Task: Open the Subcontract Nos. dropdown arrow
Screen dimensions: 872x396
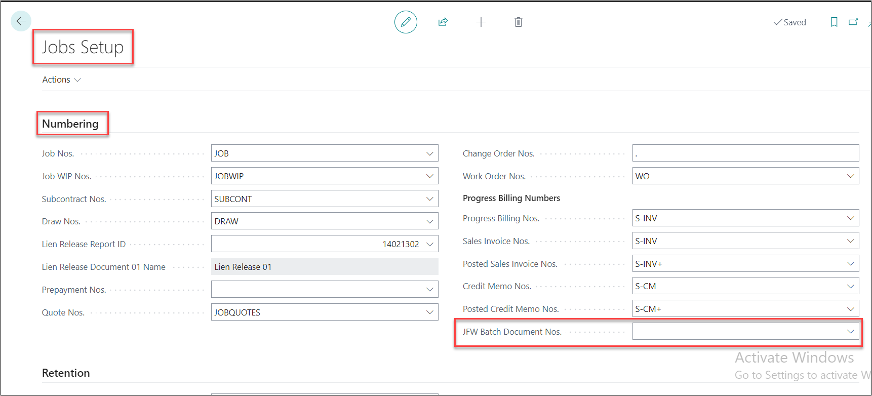Action: (429, 199)
